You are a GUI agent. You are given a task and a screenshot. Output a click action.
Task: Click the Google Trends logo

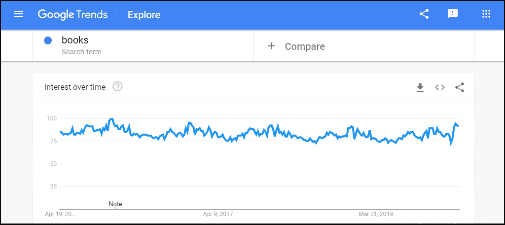(x=73, y=14)
